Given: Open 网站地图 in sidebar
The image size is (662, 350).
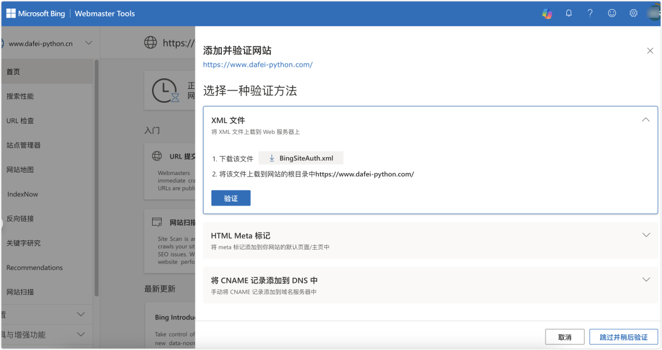Looking at the screenshot, I should (47, 169).
